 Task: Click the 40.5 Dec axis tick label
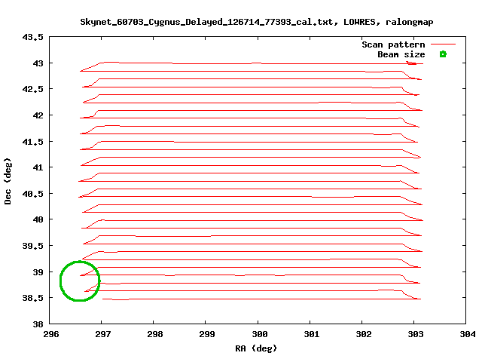(33, 194)
